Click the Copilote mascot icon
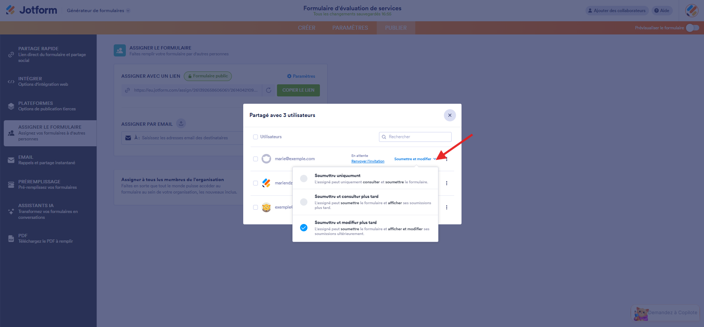The height and width of the screenshot is (327, 704). point(641,313)
